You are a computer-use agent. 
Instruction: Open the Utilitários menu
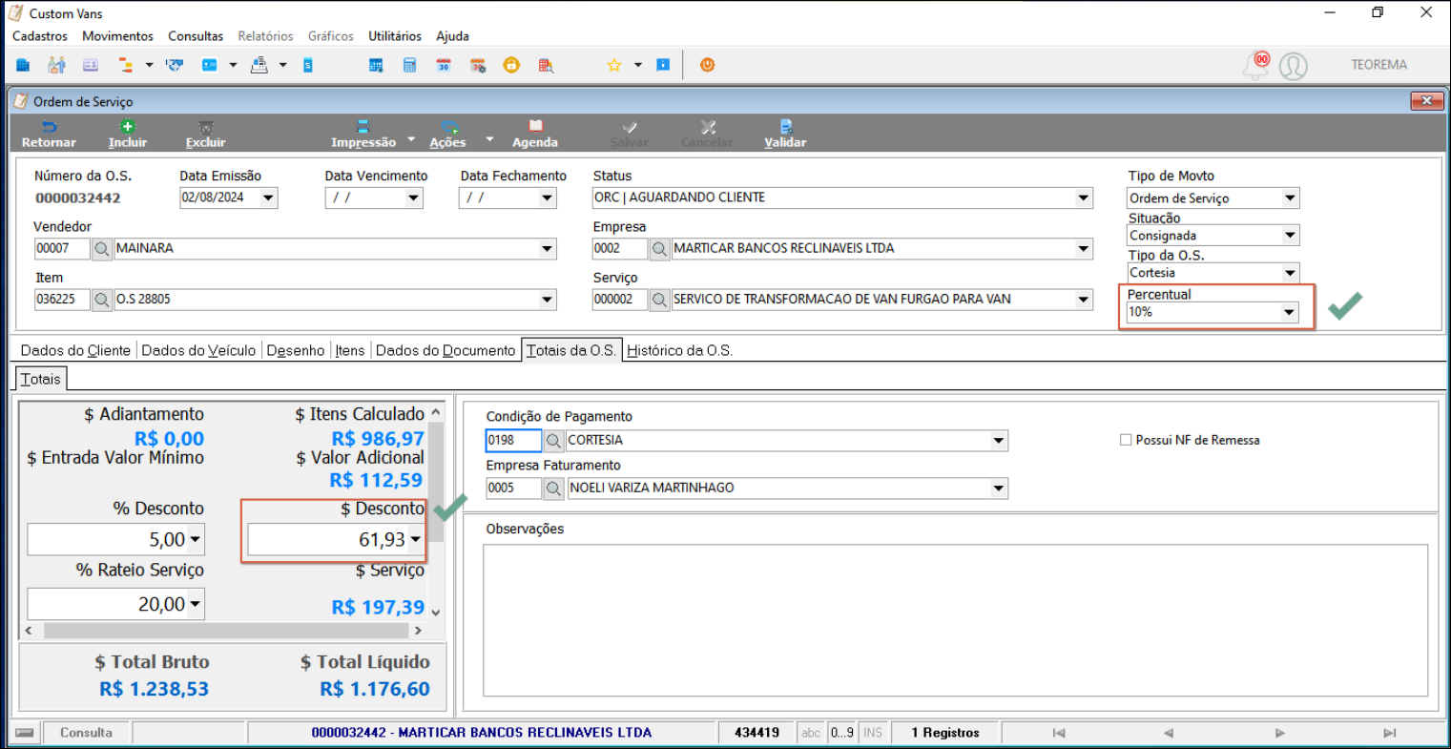(395, 36)
